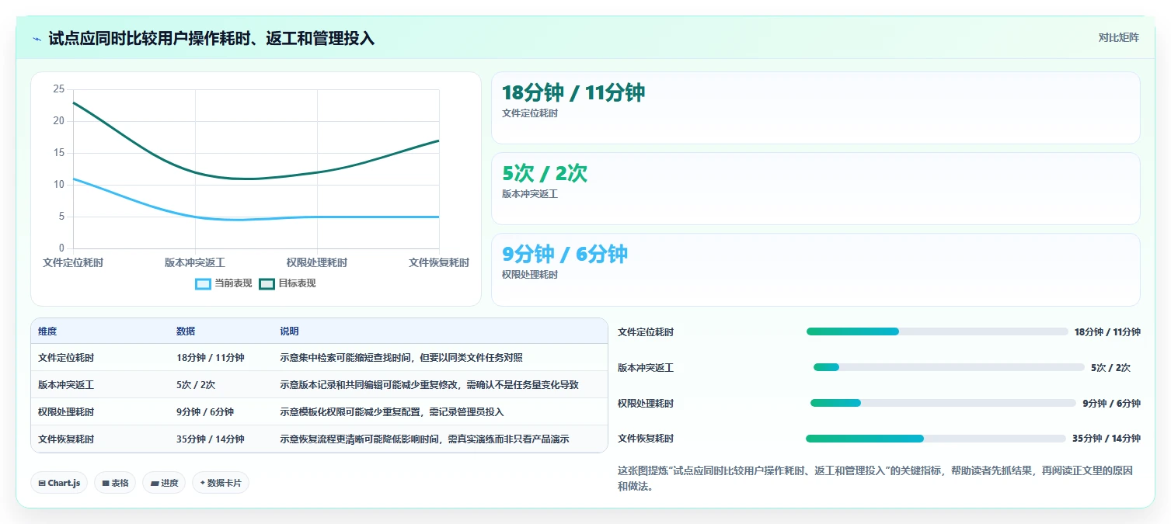Click chart x-axis label 文件定位耗时
Screen dimensions: 1171x524
73,263
